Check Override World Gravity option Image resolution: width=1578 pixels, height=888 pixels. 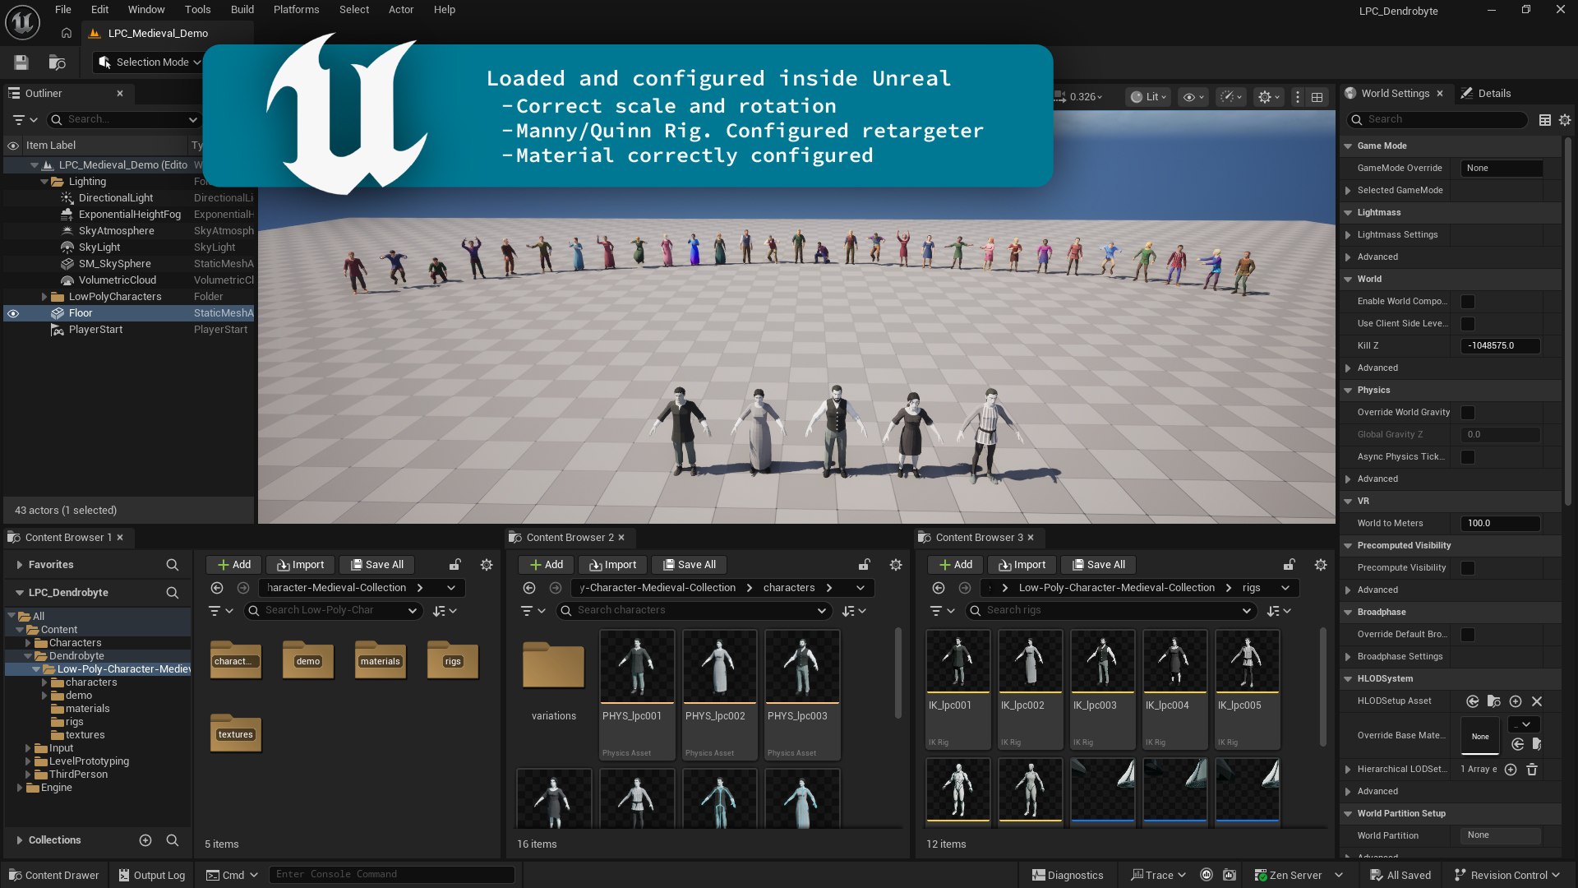click(1468, 413)
